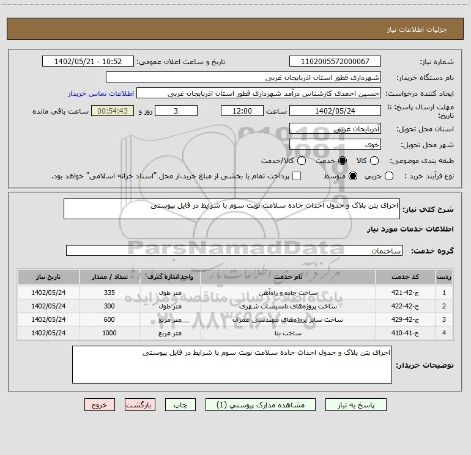471x455 pixels.
Task: Click the تعداد / مقدار column header
Action: (x=109, y=277)
